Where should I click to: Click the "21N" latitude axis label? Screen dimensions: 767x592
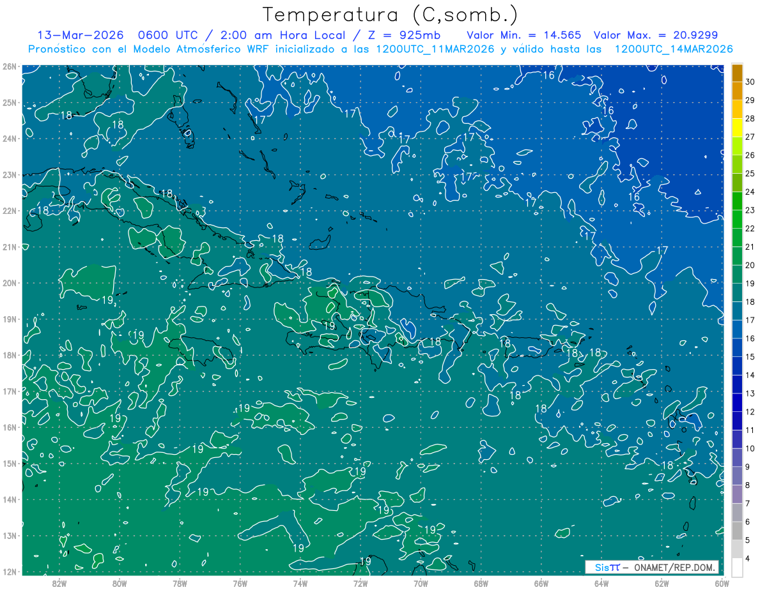click(x=9, y=247)
